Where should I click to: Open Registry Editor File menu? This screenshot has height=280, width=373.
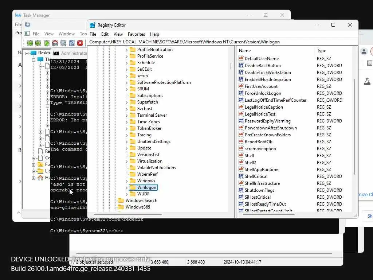[x=93, y=34]
